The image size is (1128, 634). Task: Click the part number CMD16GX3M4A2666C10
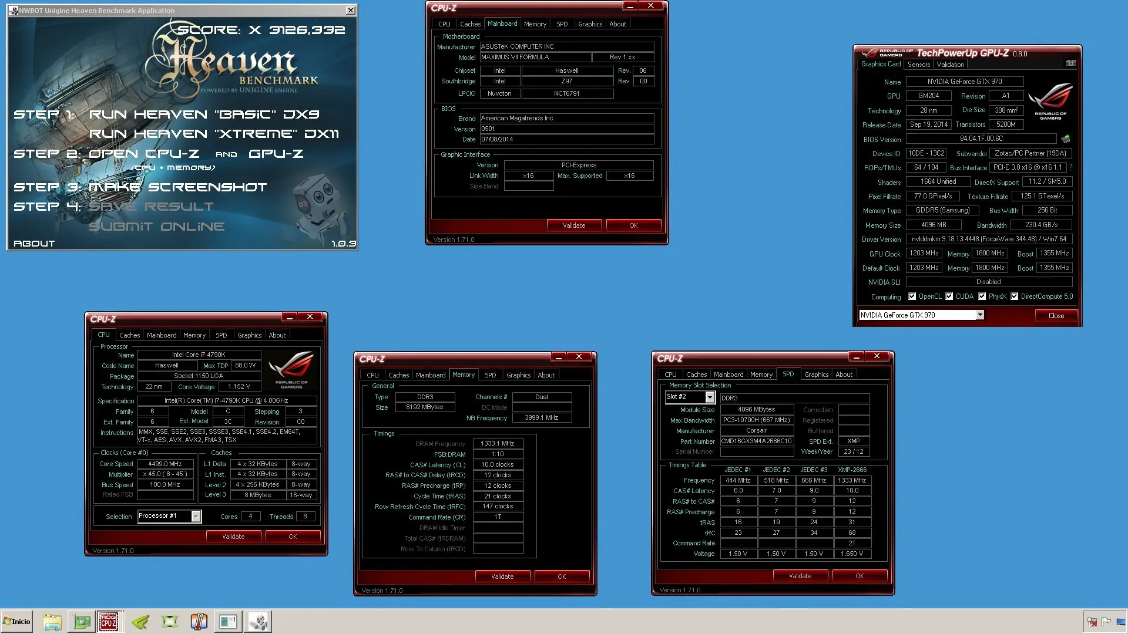tap(756, 441)
